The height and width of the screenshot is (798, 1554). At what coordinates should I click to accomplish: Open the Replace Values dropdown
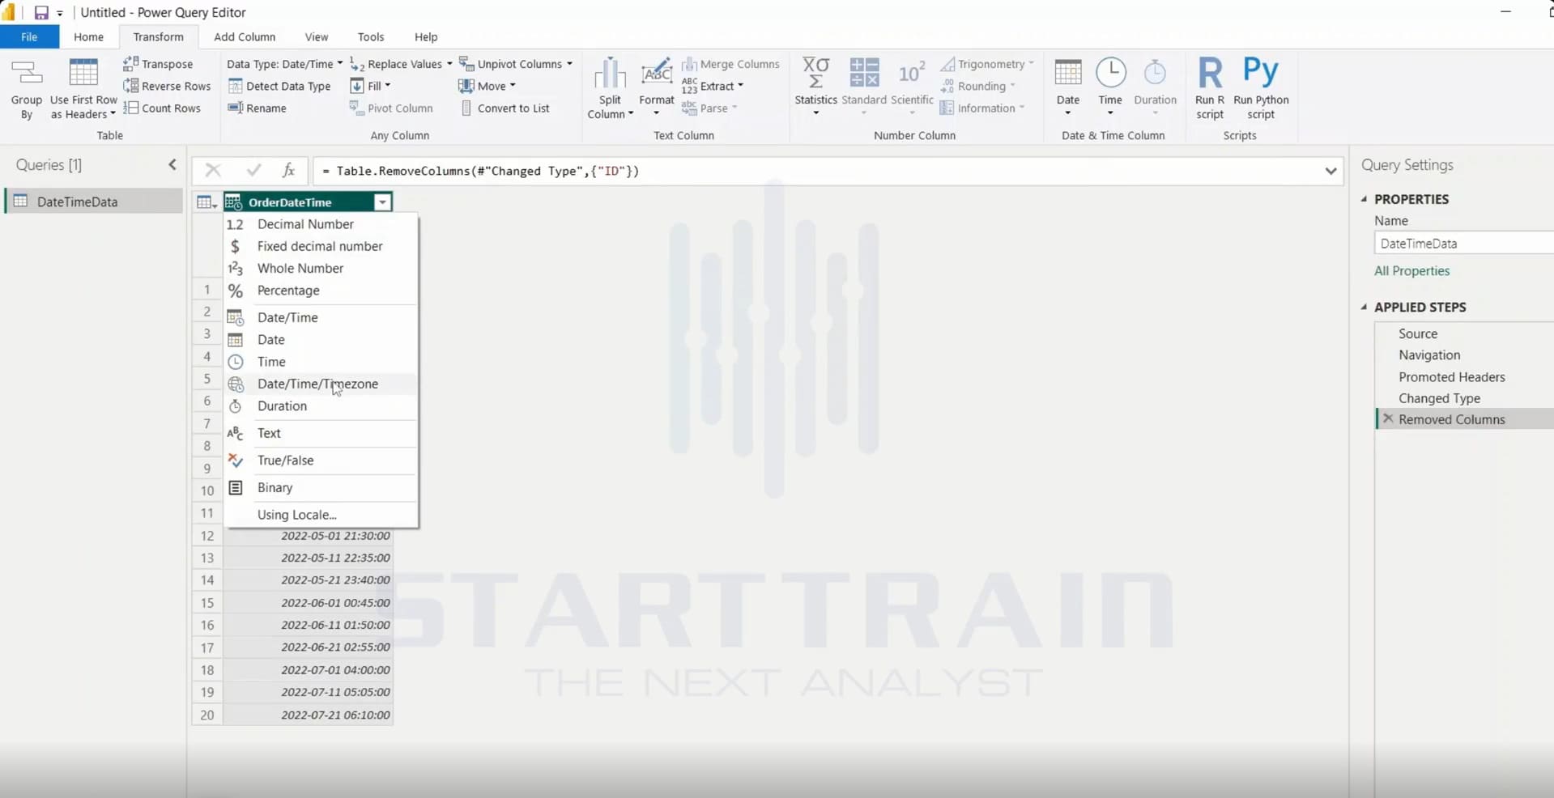click(401, 64)
